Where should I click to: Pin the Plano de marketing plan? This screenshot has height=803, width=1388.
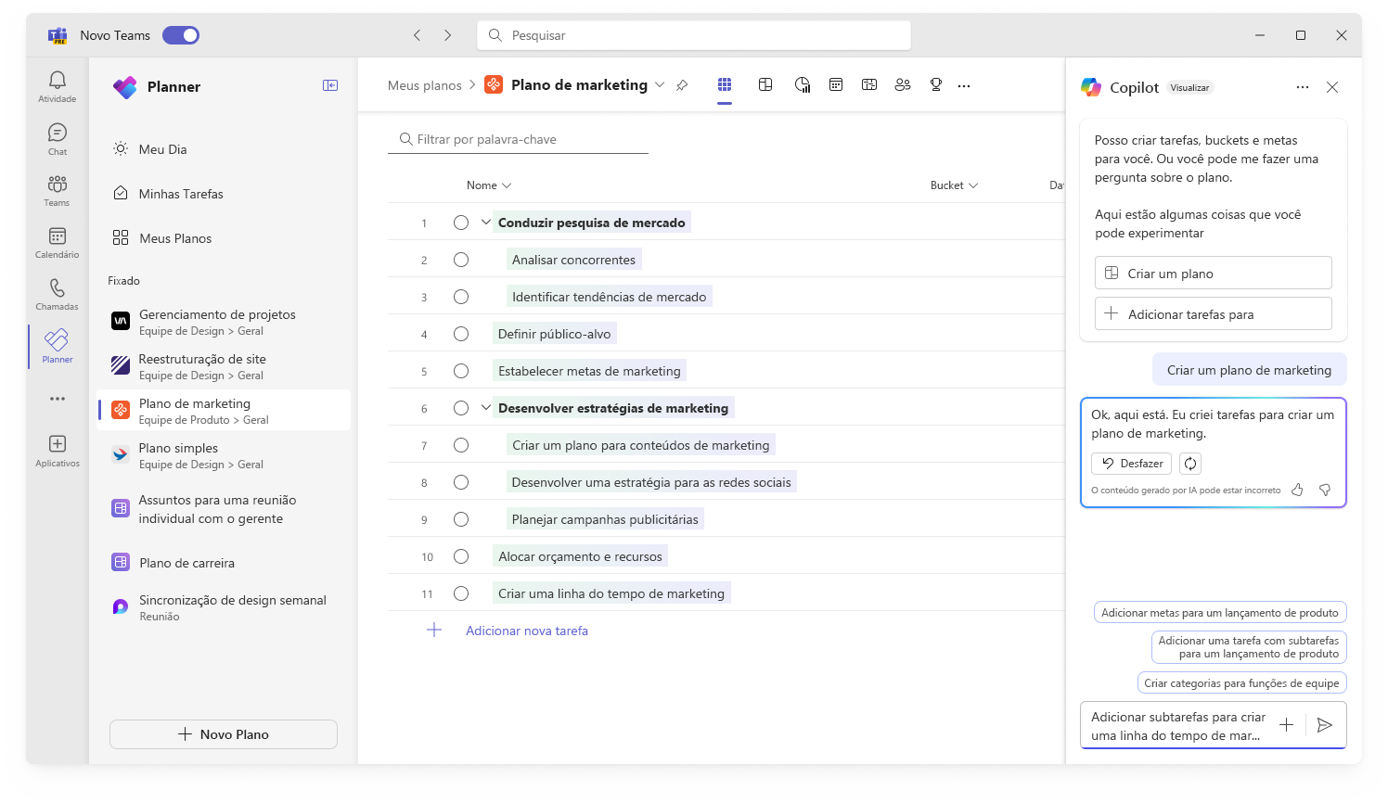682,85
